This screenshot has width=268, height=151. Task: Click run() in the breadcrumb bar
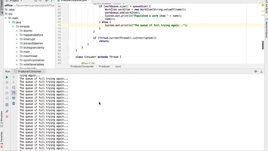tap(118, 66)
